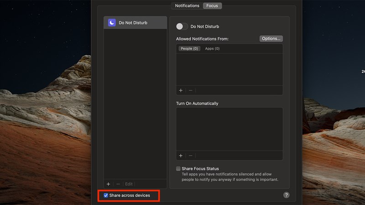
Task: Uncheck Share across devices
Action: [x=106, y=195]
